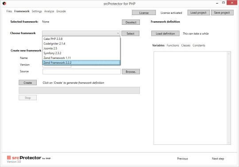Choose Cake PHP 2.3.8 from list

(x=81, y=39)
